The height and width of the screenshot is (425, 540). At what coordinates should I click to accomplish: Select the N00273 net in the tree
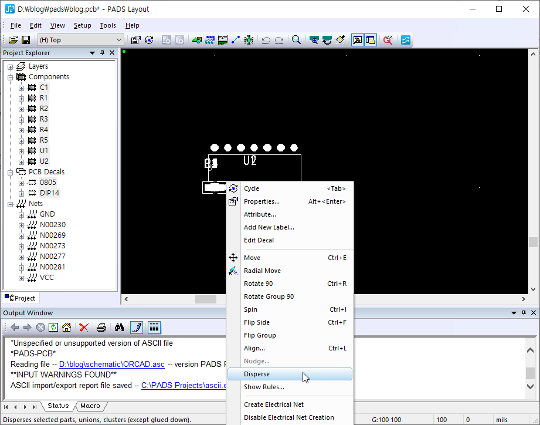pos(53,246)
